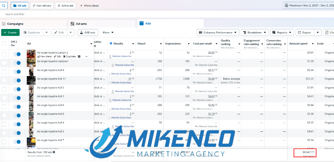The image size is (334, 162).
Task: Open View charts for zanzin 2 ad
Action: [44, 56]
